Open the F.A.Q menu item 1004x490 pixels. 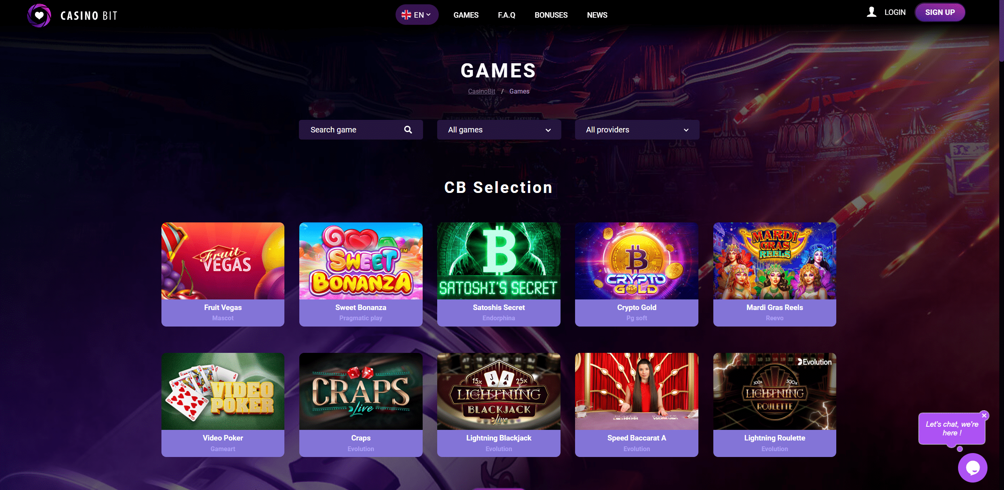click(506, 15)
